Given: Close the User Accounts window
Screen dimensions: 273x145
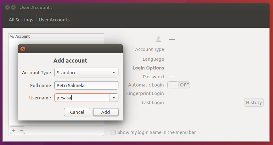Looking at the screenshot, I should pos(8,7).
